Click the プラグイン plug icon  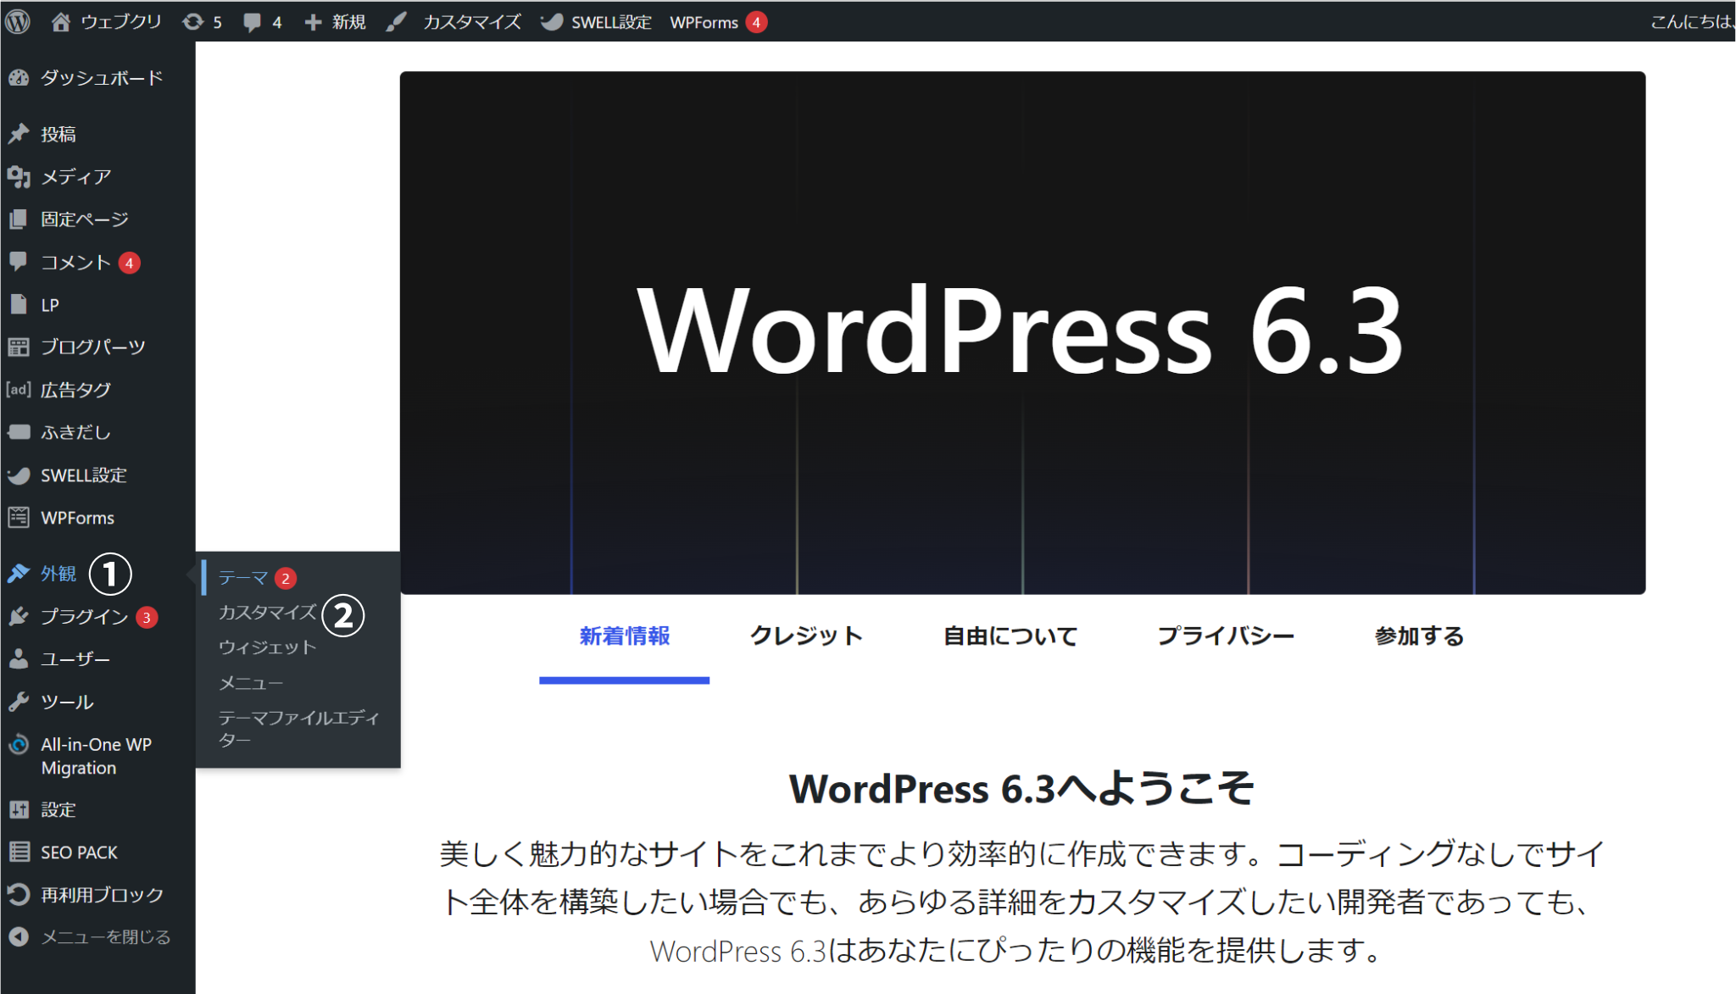[19, 616]
